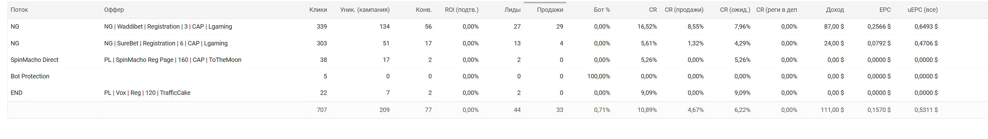Click the CR (реги в деп column header

point(777,10)
